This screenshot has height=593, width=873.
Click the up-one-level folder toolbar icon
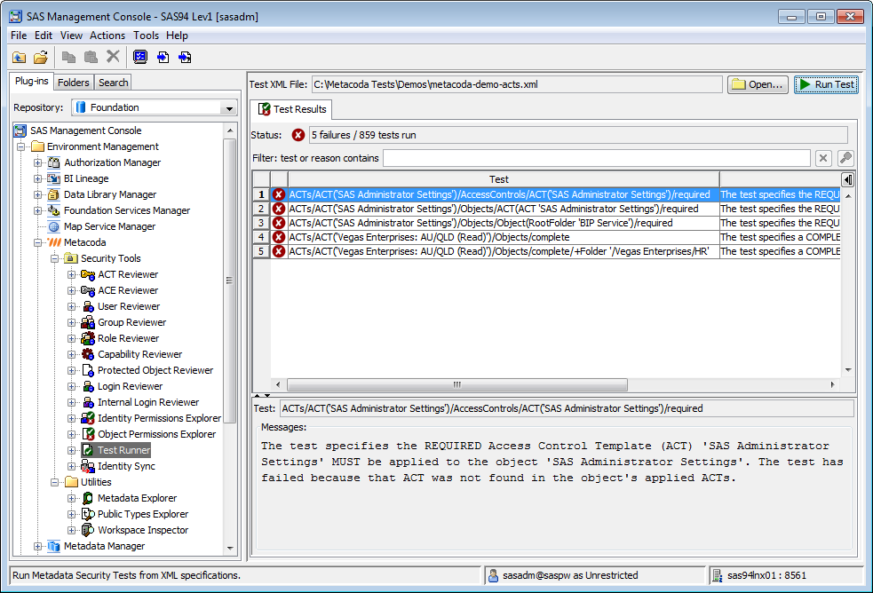point(19,58)
